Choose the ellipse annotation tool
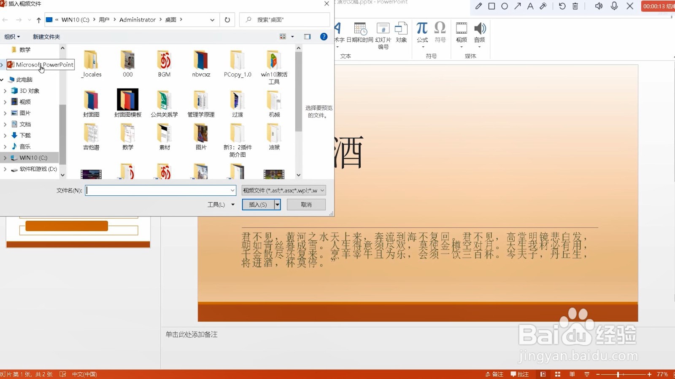The height and width of the screenshot is (379, 675). 505,6
